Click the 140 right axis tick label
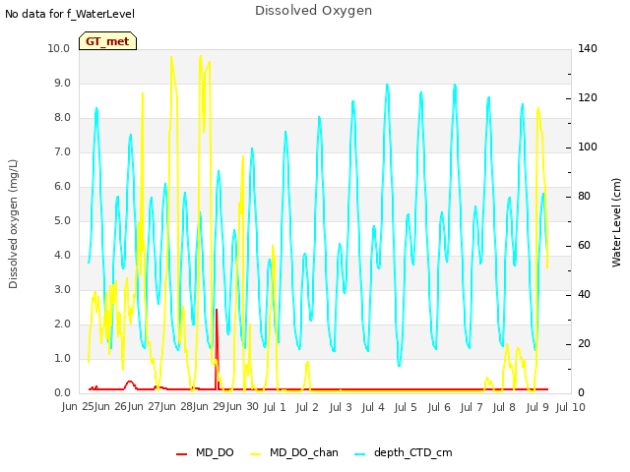Viewport: 630px width, 472px height. click(x=588, y=48)
